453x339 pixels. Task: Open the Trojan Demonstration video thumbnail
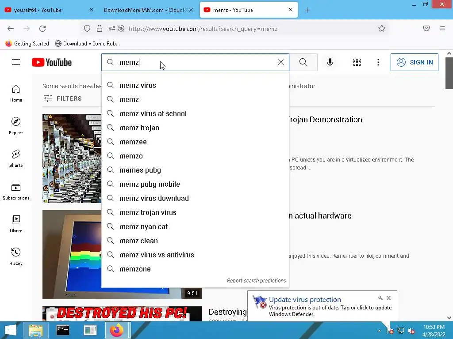[72, 158]
